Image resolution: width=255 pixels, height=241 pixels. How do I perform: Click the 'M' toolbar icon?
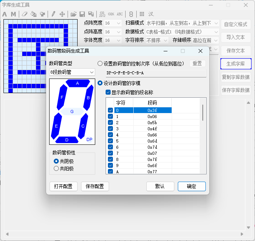[x=13, y=14]
